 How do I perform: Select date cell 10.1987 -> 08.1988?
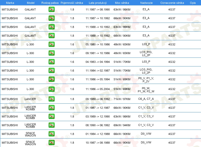click(x=98, y=143)
